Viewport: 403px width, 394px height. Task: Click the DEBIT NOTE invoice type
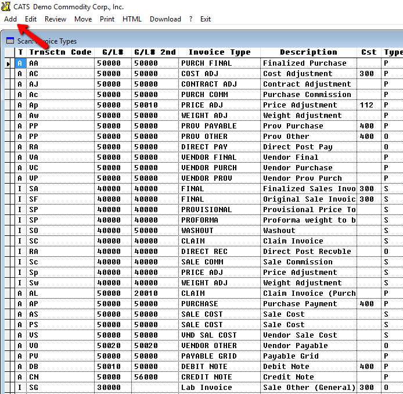click(x=220, y=367)
